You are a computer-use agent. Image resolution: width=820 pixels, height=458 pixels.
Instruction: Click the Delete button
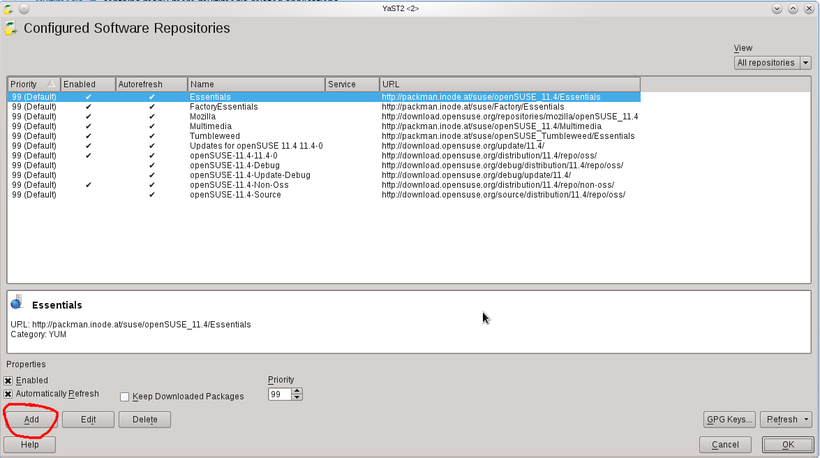click(144, 420)
